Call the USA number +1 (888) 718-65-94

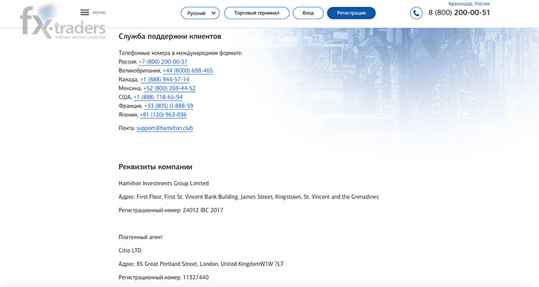(158, 97)
